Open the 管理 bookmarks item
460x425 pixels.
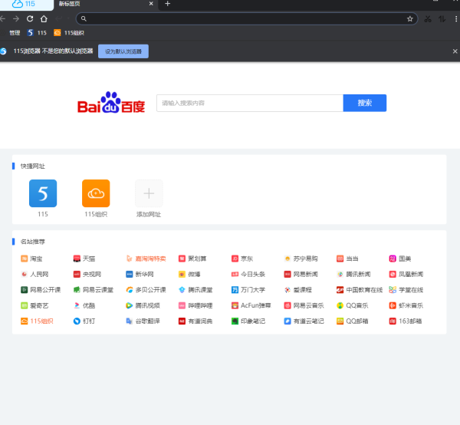click(15, 33)
